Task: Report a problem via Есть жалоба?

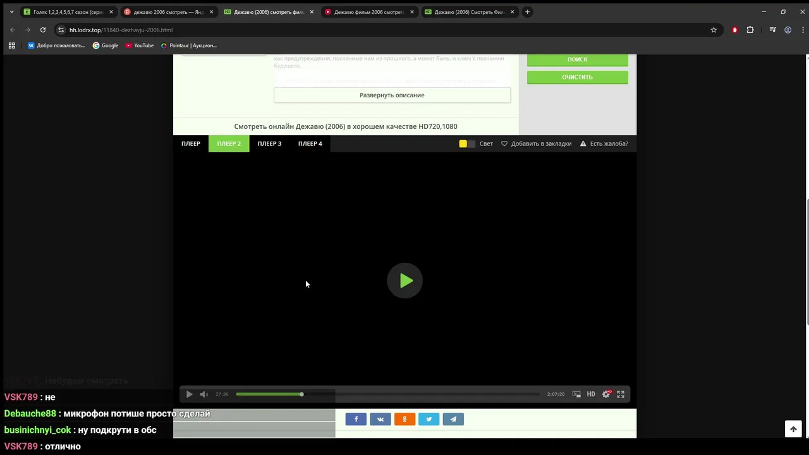Action: pos(604,143)
